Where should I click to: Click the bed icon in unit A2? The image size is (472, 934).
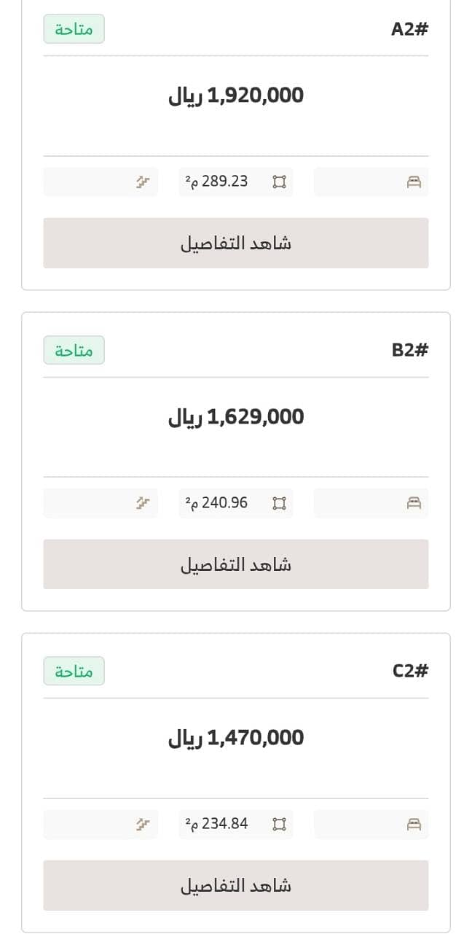point(414,182)
